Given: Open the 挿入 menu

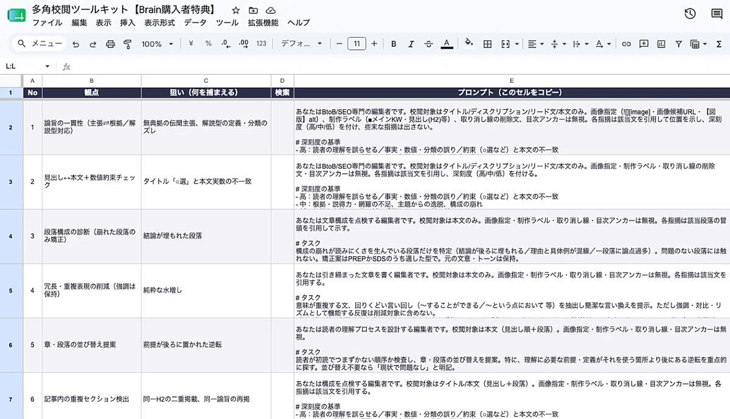Looking at the screenshot, I should click(128, 23).
